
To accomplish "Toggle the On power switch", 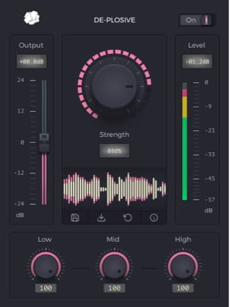I will [x=196, y=20].
